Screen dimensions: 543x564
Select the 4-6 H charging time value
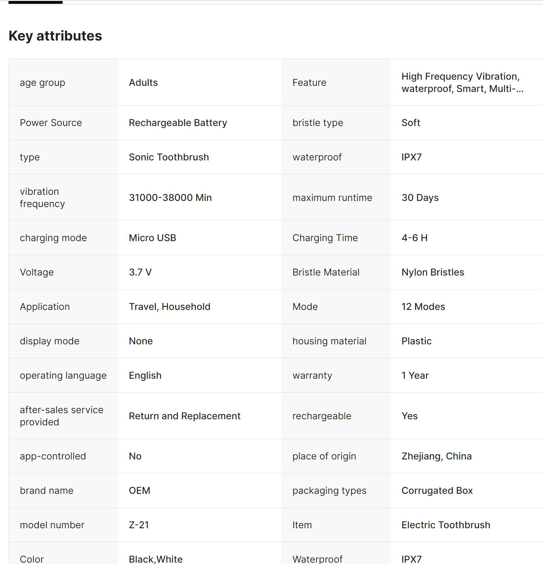point(414,238)
